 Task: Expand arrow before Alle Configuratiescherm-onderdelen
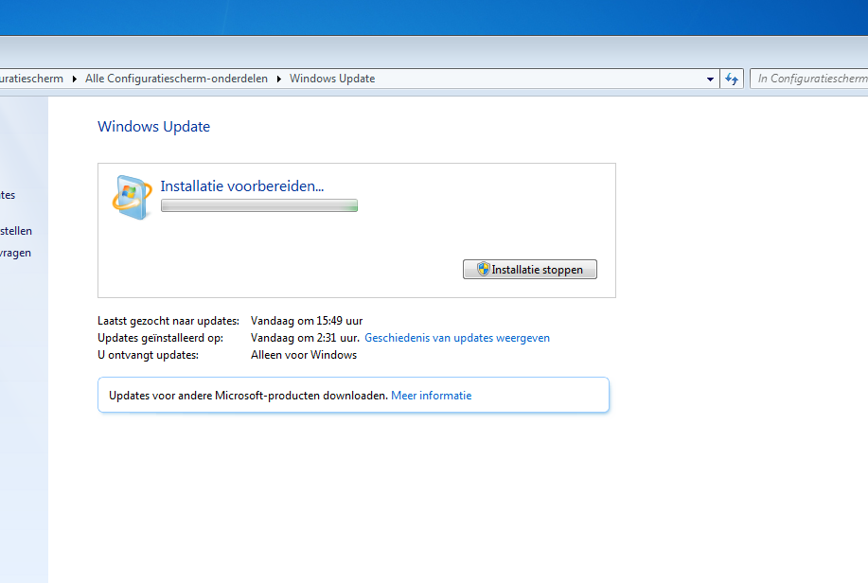point(75,79)
